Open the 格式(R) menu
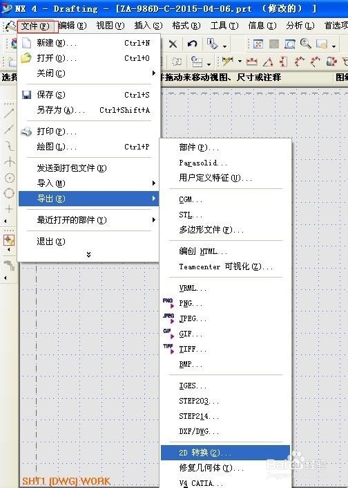This screenshot has width=348, height=488. point(186,26)
